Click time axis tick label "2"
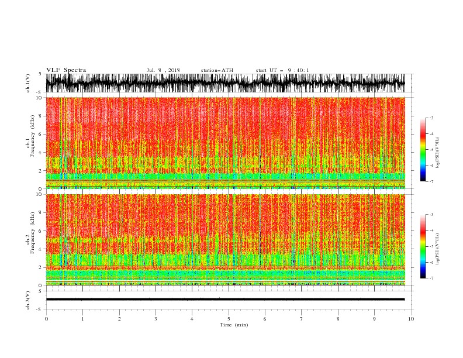463x358 pixels. click(x=119, y=319)
